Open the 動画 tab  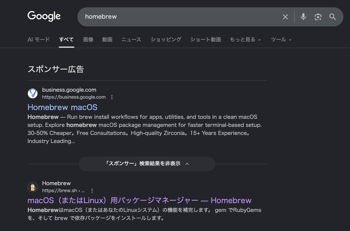tap(107, 39)
